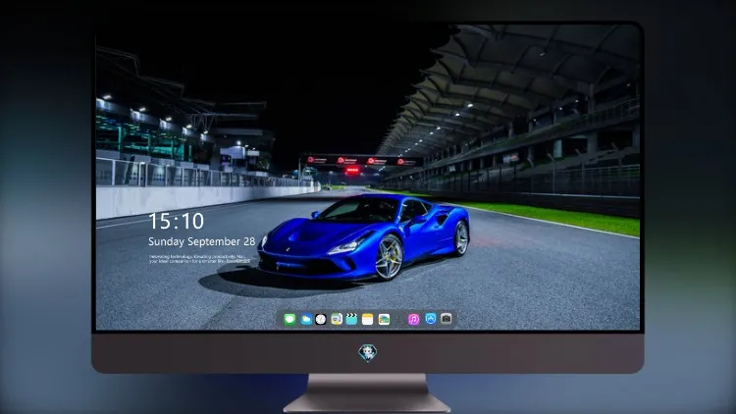The image size is (736, 414).
Task: Open the blue App Store icon in dock
Action: (431, 319)
